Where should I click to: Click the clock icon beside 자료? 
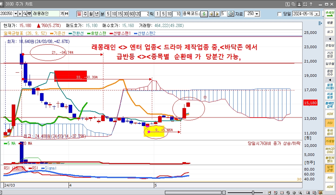231,14
